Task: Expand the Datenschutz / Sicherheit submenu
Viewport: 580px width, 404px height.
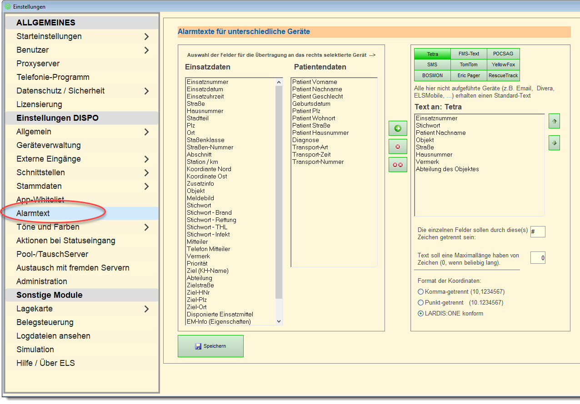Action: click(x=146, y=91)
